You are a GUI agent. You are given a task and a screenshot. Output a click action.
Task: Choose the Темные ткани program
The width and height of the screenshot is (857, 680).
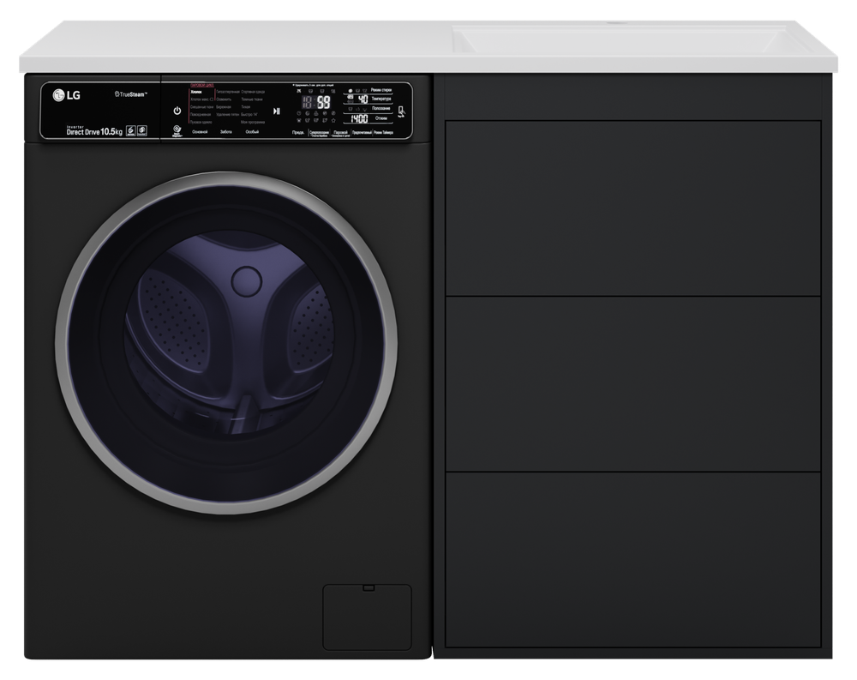click(252, 99)
